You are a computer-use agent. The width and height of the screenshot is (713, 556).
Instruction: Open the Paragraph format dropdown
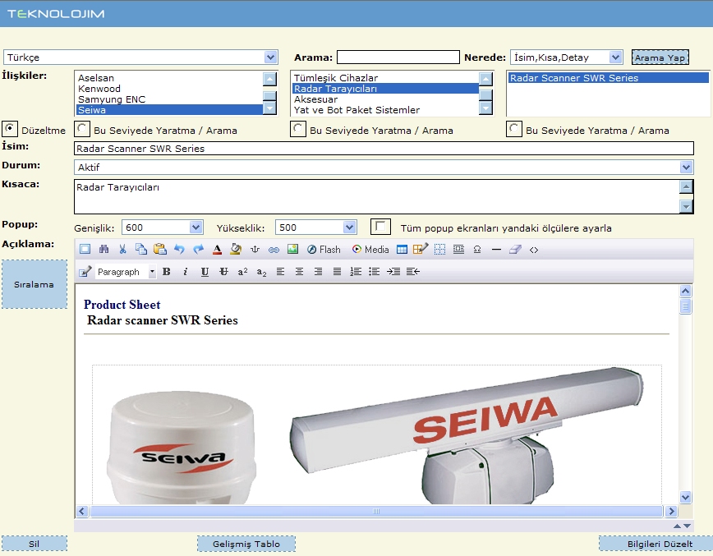[126, 272]
